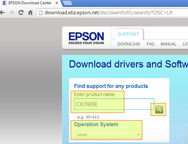Viewport: 188px width, 144px height.
Task: Close the EPSON Download Center tab
Action: (x=57, y=3)
